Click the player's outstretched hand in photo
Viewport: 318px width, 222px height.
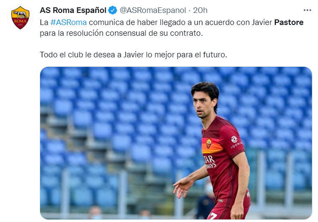point(183,187)
